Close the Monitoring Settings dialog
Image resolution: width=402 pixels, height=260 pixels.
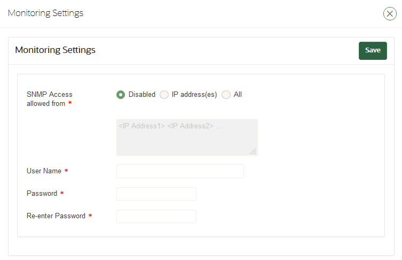tap(390, 14)
